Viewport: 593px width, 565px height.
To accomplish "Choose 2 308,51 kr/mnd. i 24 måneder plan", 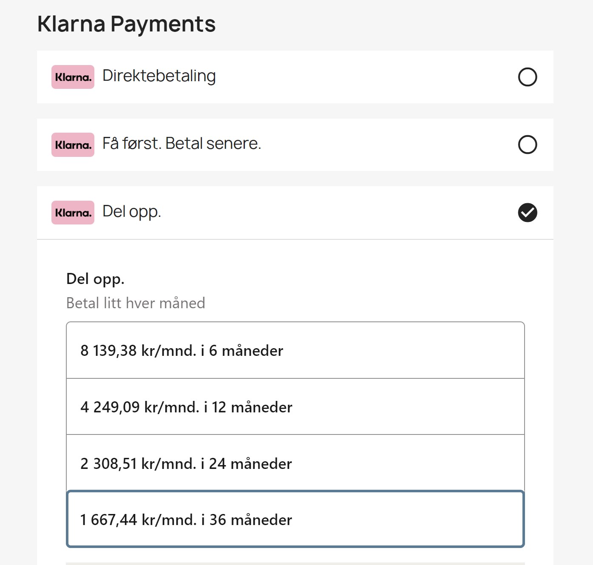I will tap(295, 463).
